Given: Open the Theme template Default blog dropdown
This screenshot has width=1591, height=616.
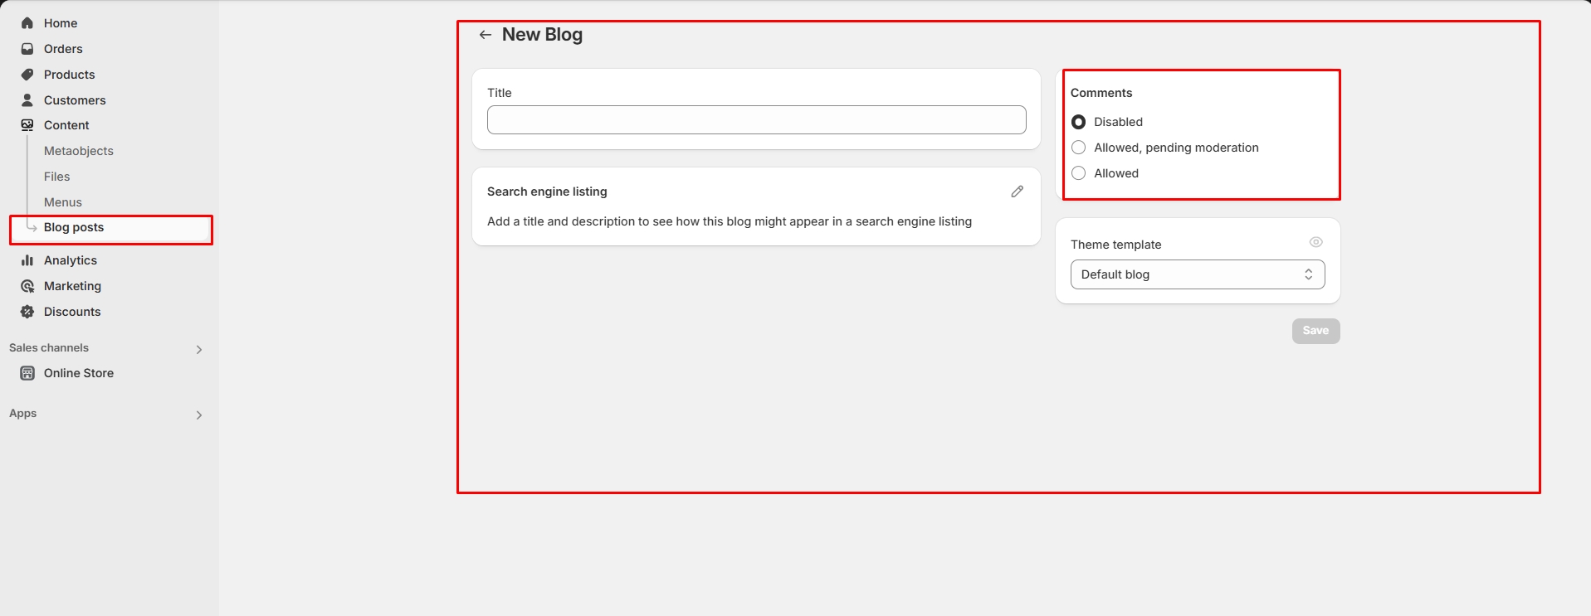Looking at the screenshot, I should tap(1197, 274).
